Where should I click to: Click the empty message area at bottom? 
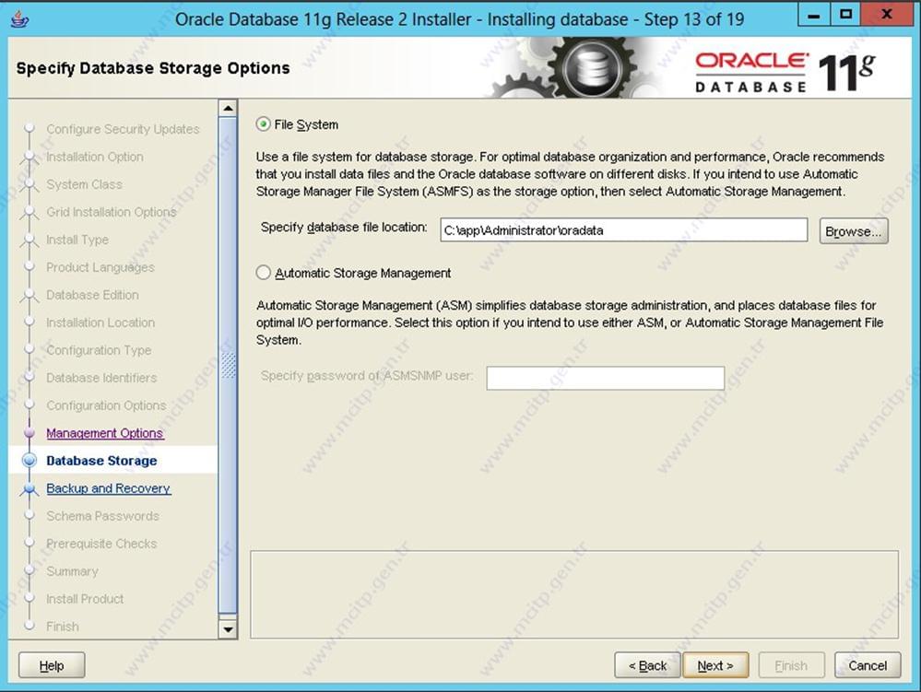[574, 594]
